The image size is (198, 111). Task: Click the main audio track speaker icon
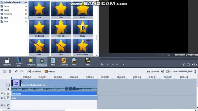coord(8,89)
